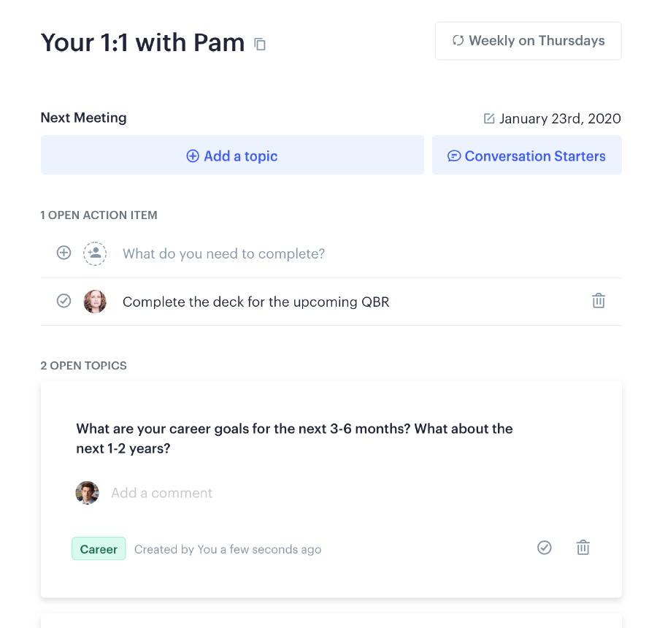Select the green Career tag

pyautogui.click(x=99, y=548)
